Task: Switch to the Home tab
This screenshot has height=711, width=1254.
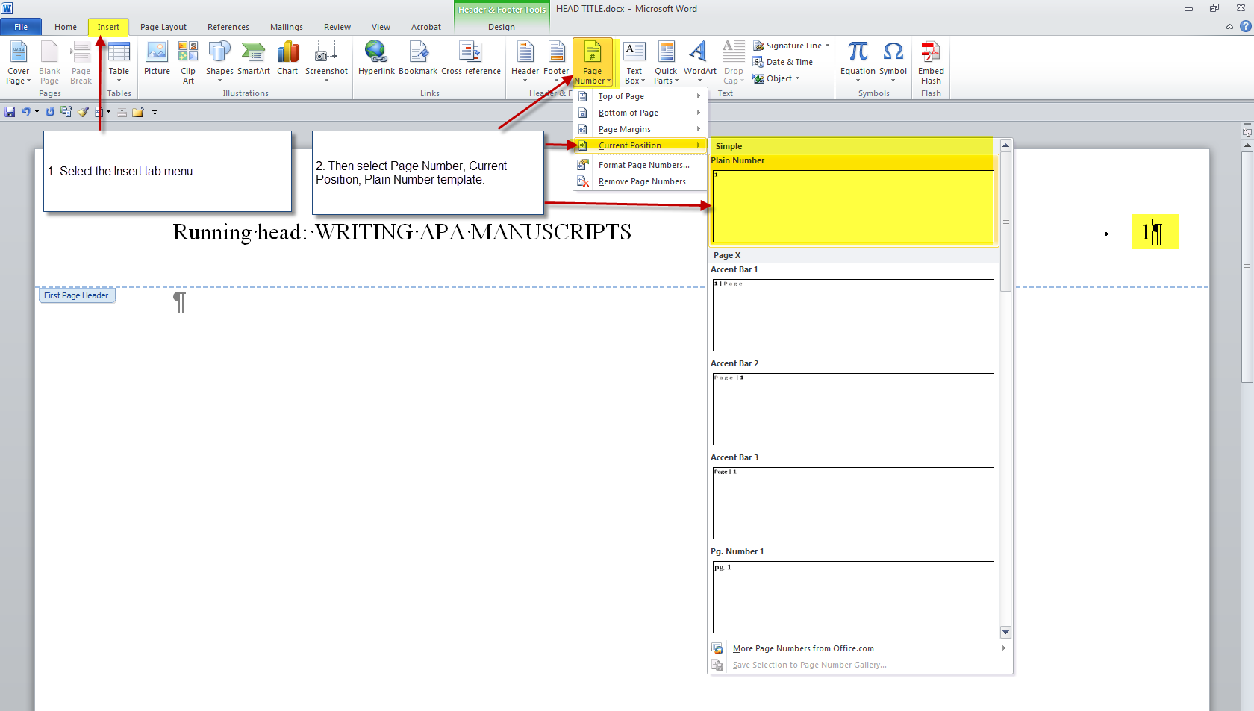Action: (x=66, y=27)
